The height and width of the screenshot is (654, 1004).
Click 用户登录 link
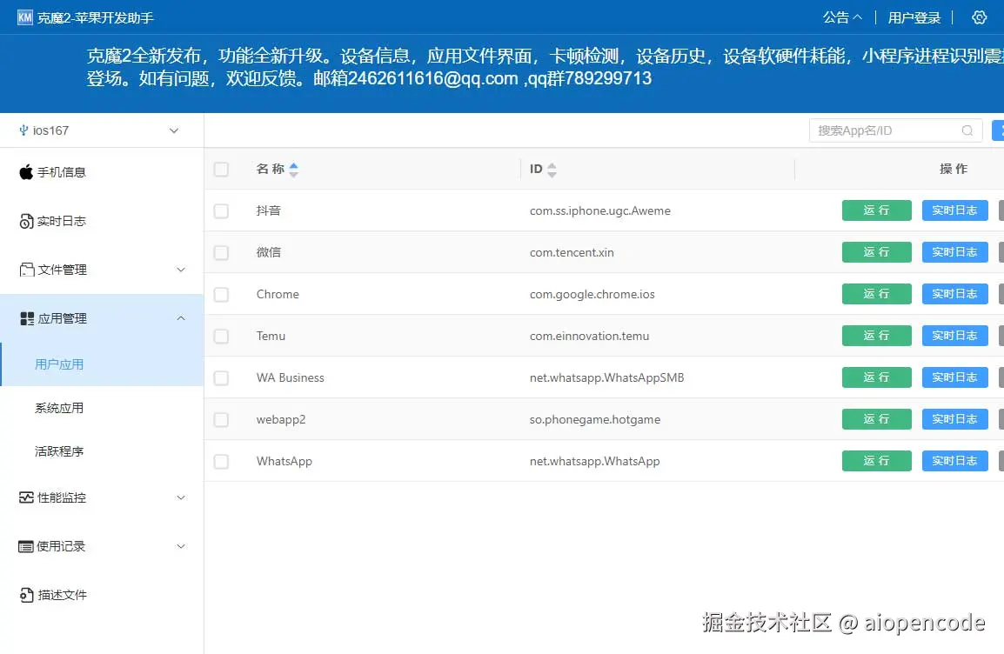coord(914,17)
